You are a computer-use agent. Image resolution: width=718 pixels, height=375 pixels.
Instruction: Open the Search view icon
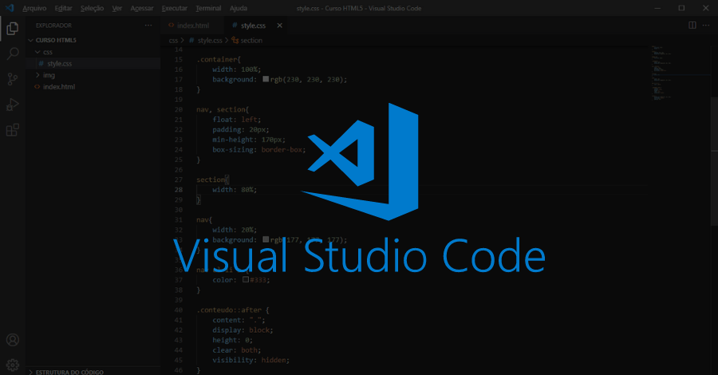(x=12, y=53)
